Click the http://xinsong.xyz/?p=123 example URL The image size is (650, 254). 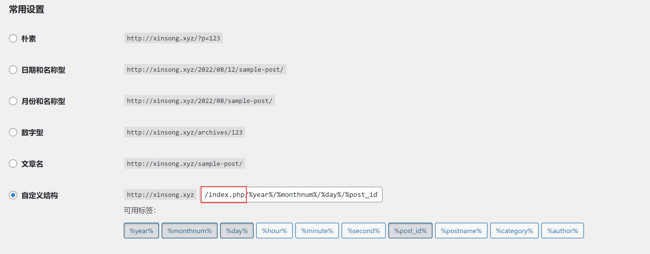click(173, 38)
